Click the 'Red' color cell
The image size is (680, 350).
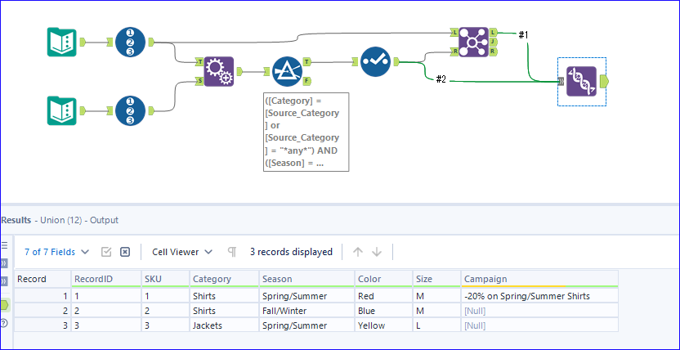(x=383, y=296)
